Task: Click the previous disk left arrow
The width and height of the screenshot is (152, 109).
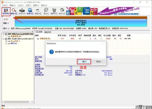Action: (x=5, y=20)
